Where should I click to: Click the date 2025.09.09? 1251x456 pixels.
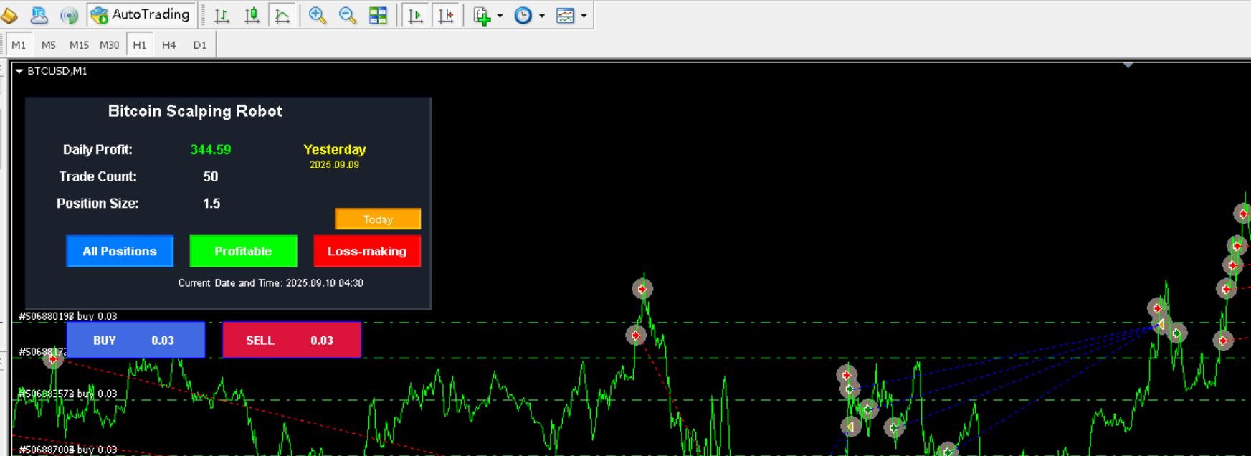(x=335, y=165)
